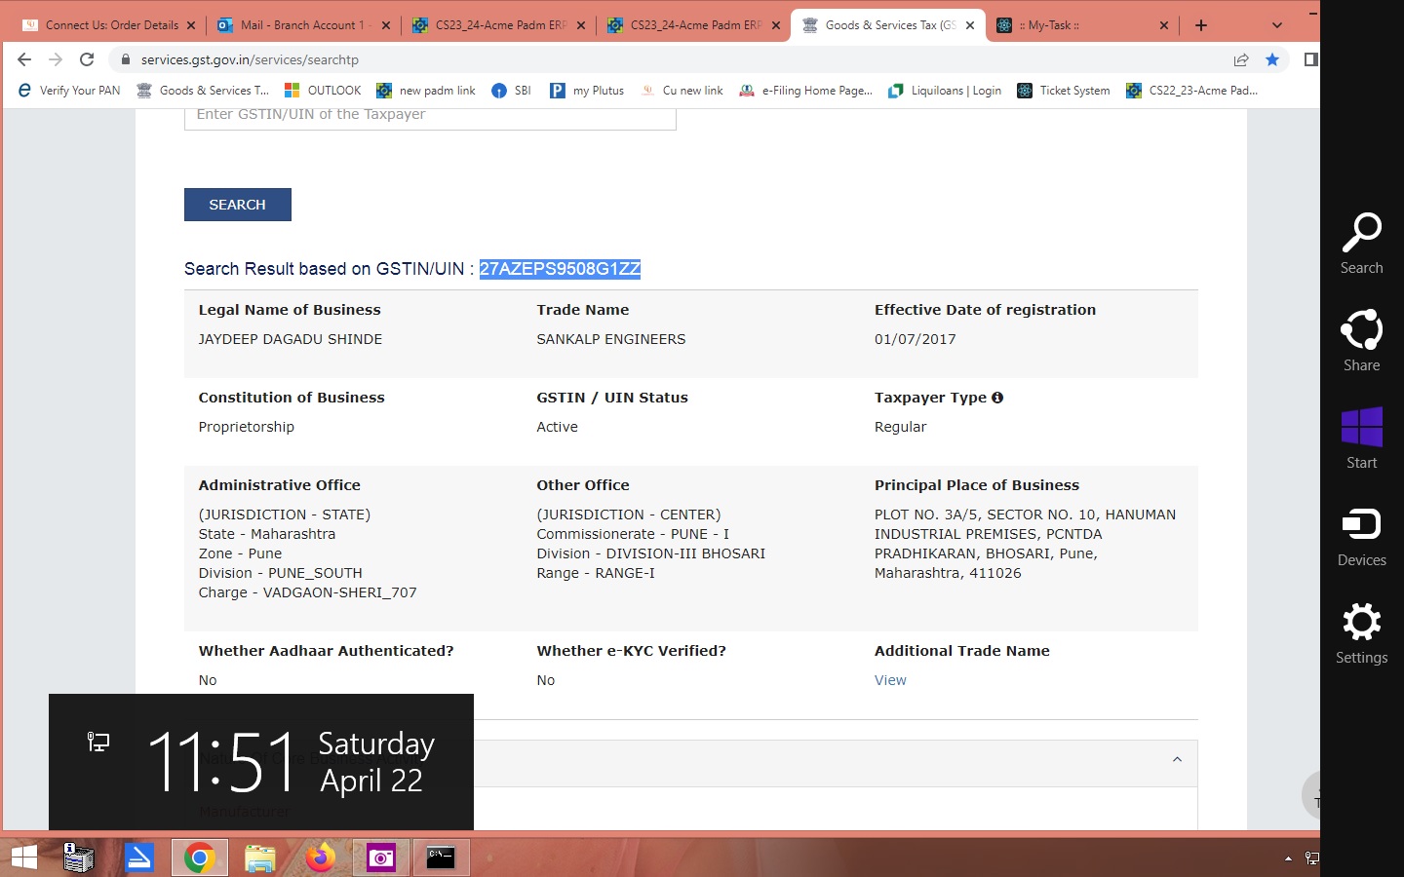
Task: Open the Search charm
Action: click(x=1362, y=244)
